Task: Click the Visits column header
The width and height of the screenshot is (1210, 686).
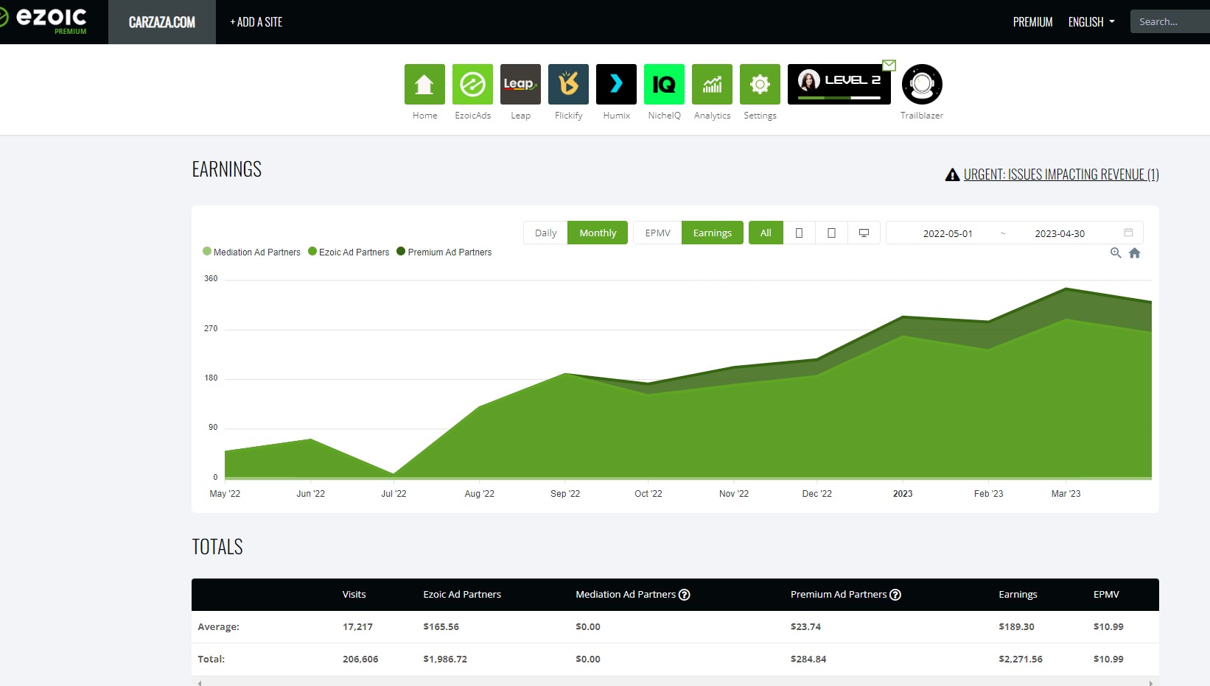Action: tap(354, 594)
